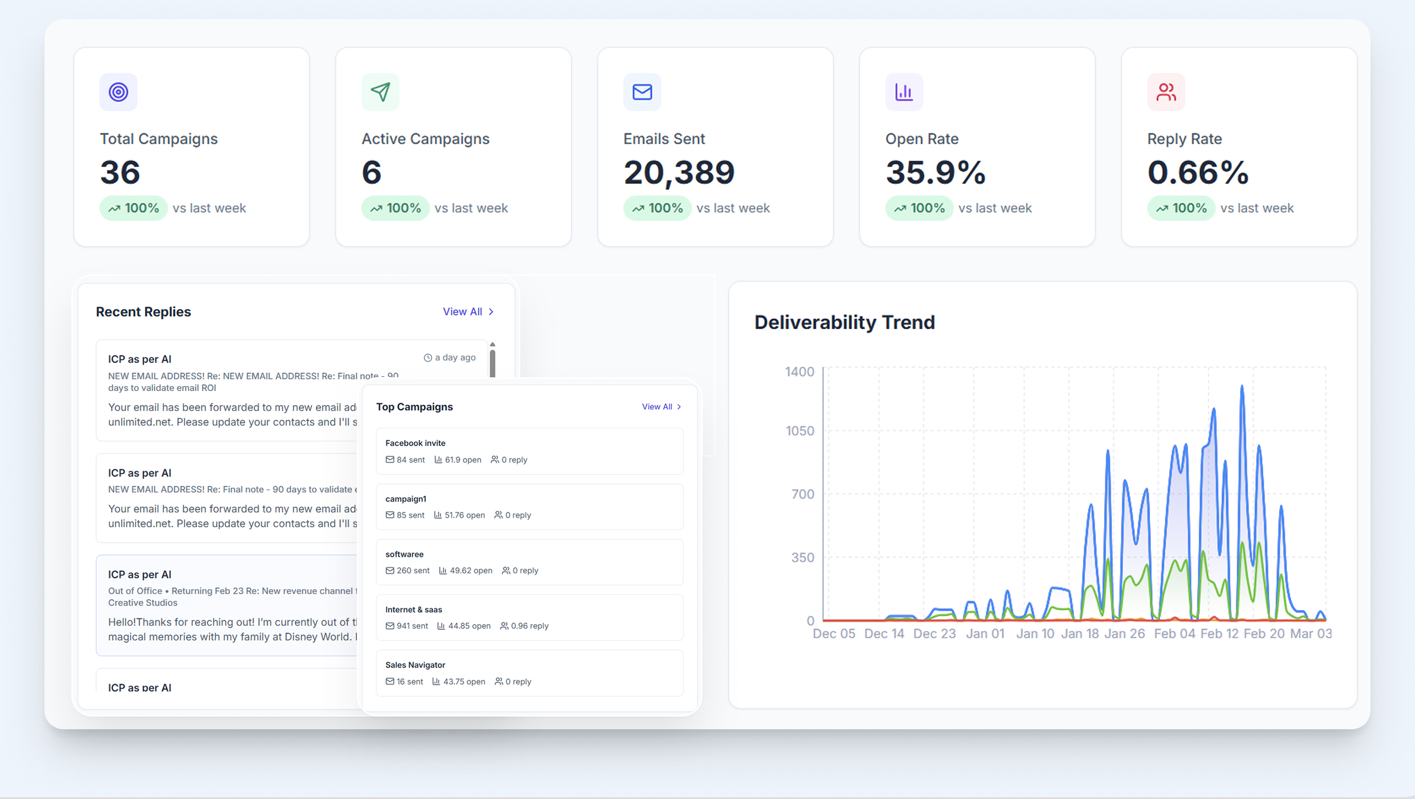This screenshot has width=1415, height=799.
Task: Expand View All in Recent Replies
Action: (x=463, y=311)
